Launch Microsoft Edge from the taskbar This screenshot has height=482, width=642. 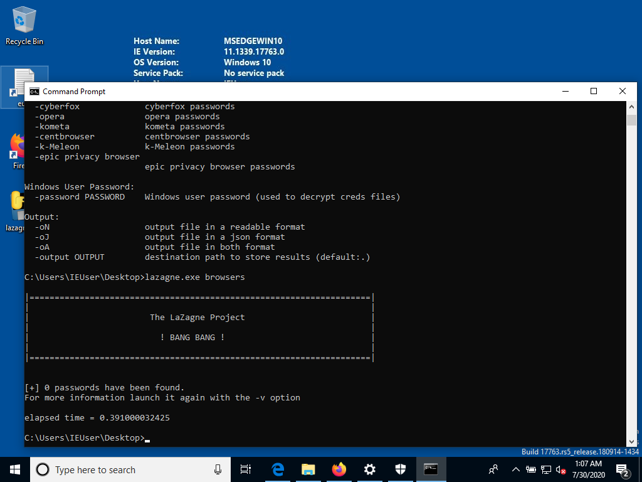(x=278, y=469)
